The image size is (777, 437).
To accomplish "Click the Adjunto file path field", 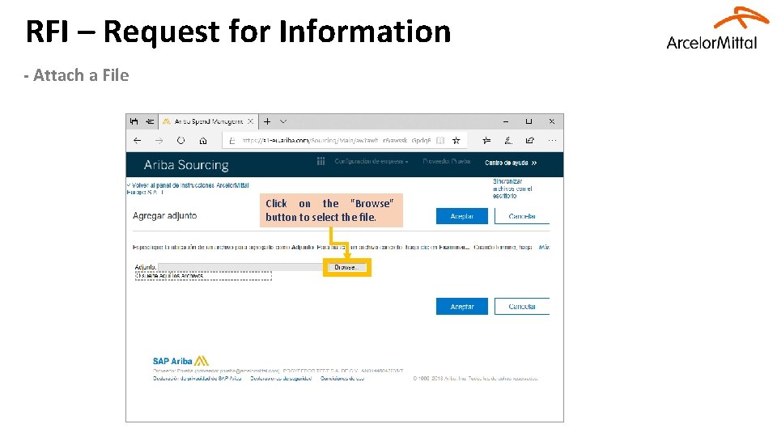I will tap(241, 267).
